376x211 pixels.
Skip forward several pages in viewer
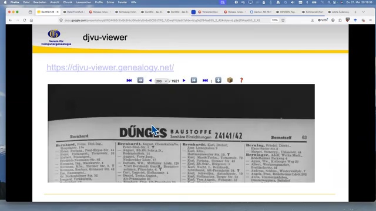(194, 80)
